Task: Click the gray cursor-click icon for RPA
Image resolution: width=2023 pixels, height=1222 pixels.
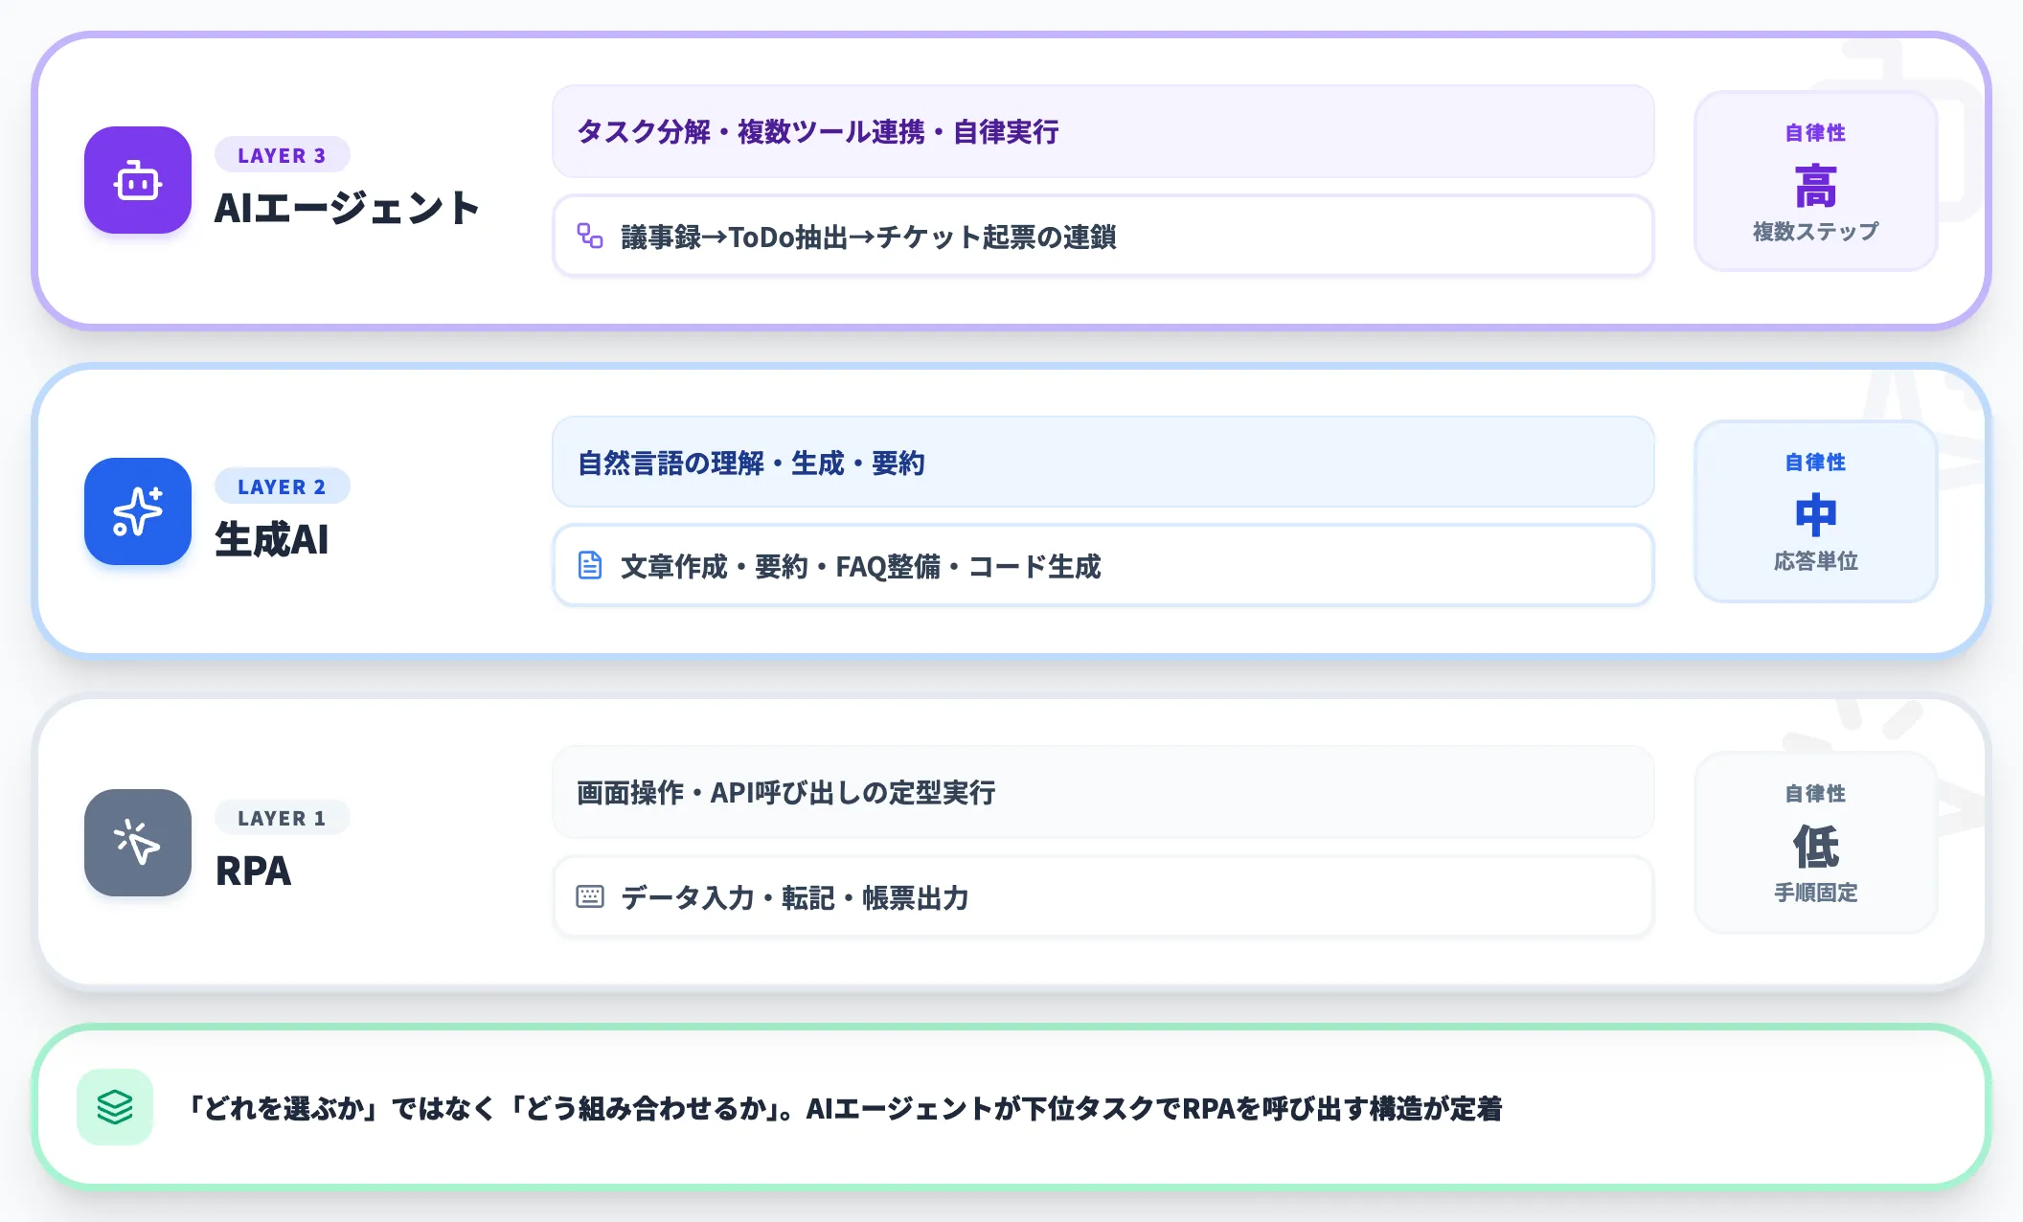Action: pos(138,843)
